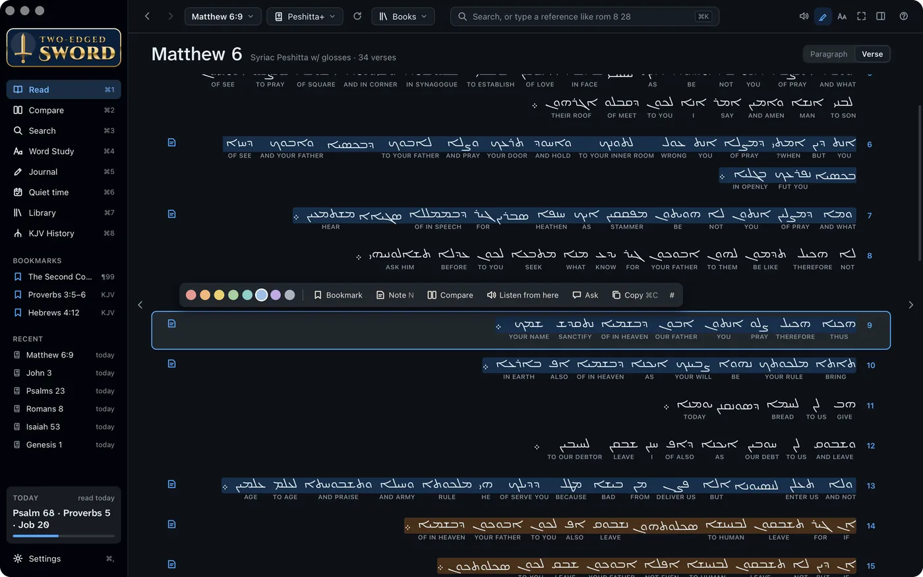Choose the yellow highlight color swatch

[x=219, y=295]
